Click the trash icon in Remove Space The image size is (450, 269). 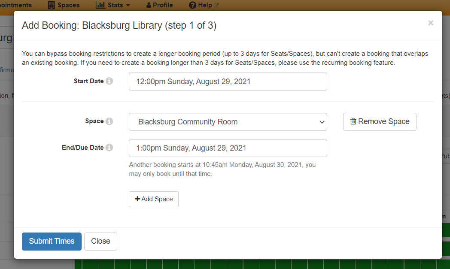pyautogui.click(x=353, y=121)
